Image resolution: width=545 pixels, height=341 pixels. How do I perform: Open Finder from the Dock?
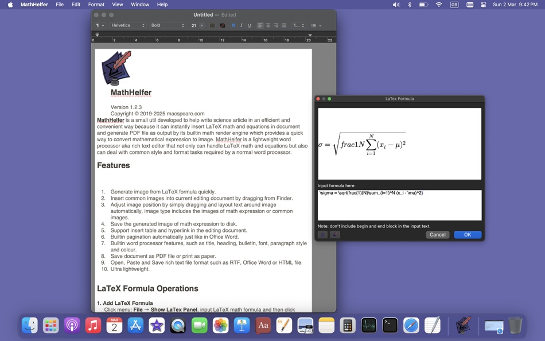29,325
